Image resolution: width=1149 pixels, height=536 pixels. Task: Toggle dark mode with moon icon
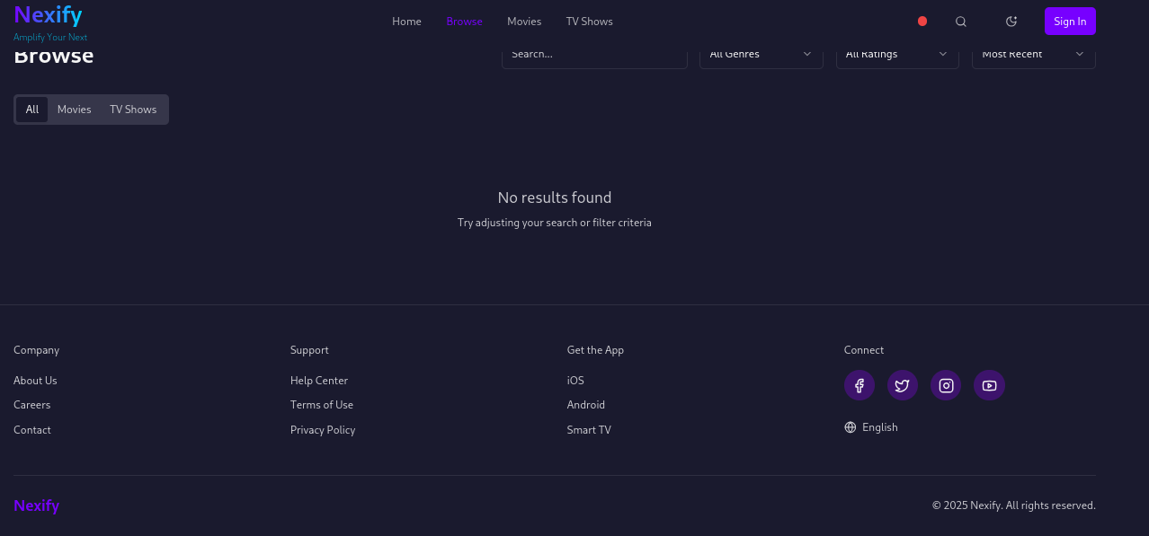tap(1011, 22)
